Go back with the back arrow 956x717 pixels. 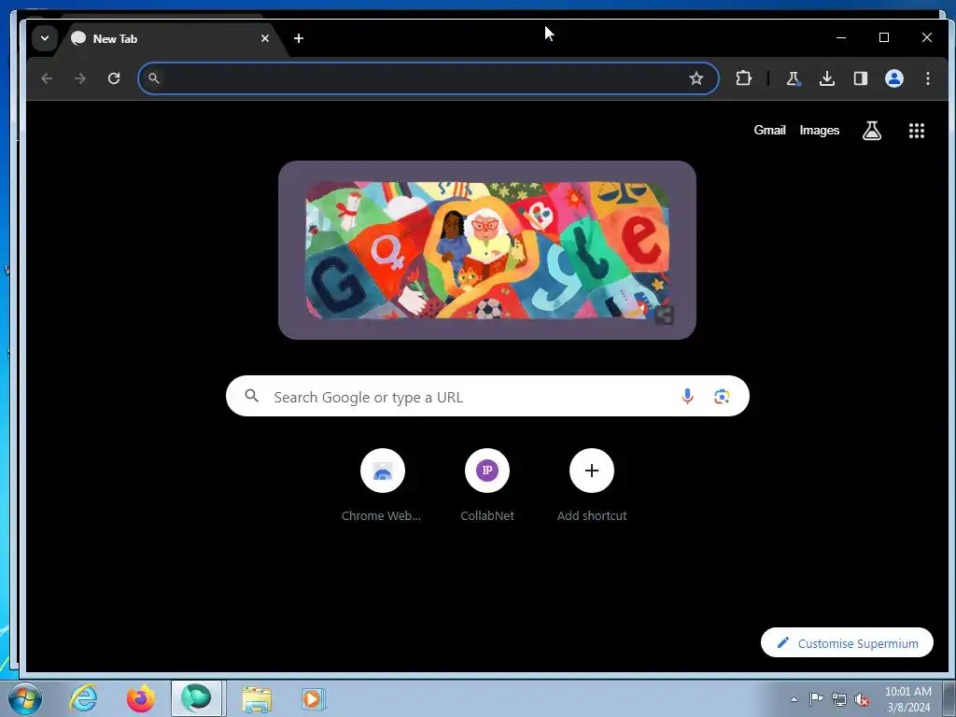pos(47,78)
